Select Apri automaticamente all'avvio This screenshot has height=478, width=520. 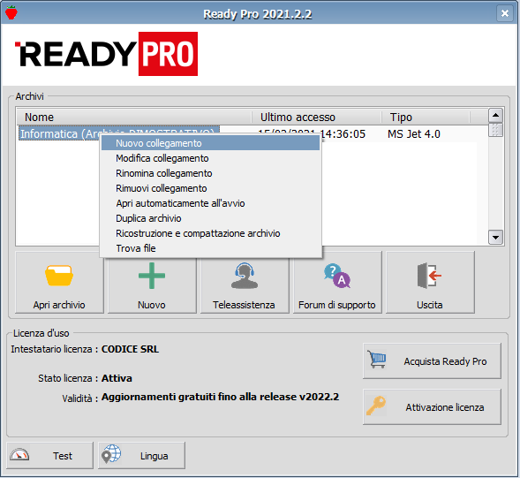click(211, 203)
